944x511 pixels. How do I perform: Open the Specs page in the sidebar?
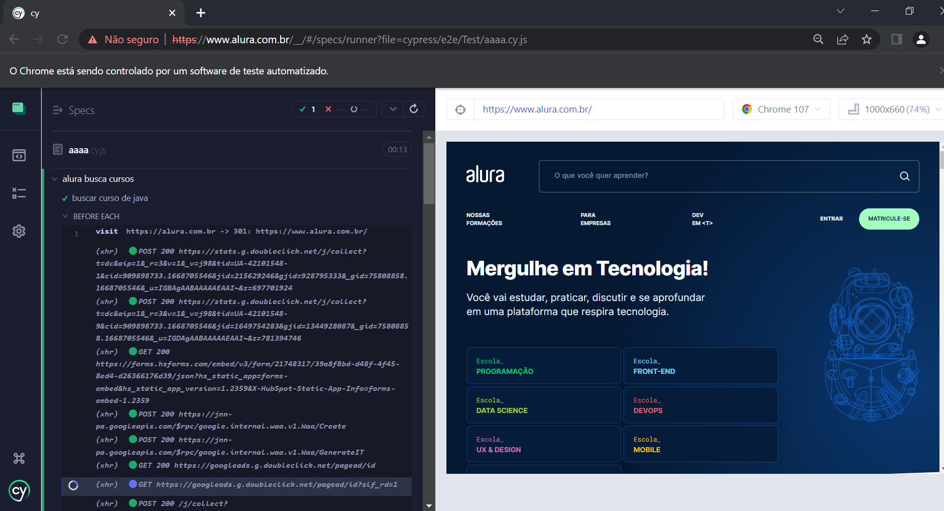pos(19,155)
